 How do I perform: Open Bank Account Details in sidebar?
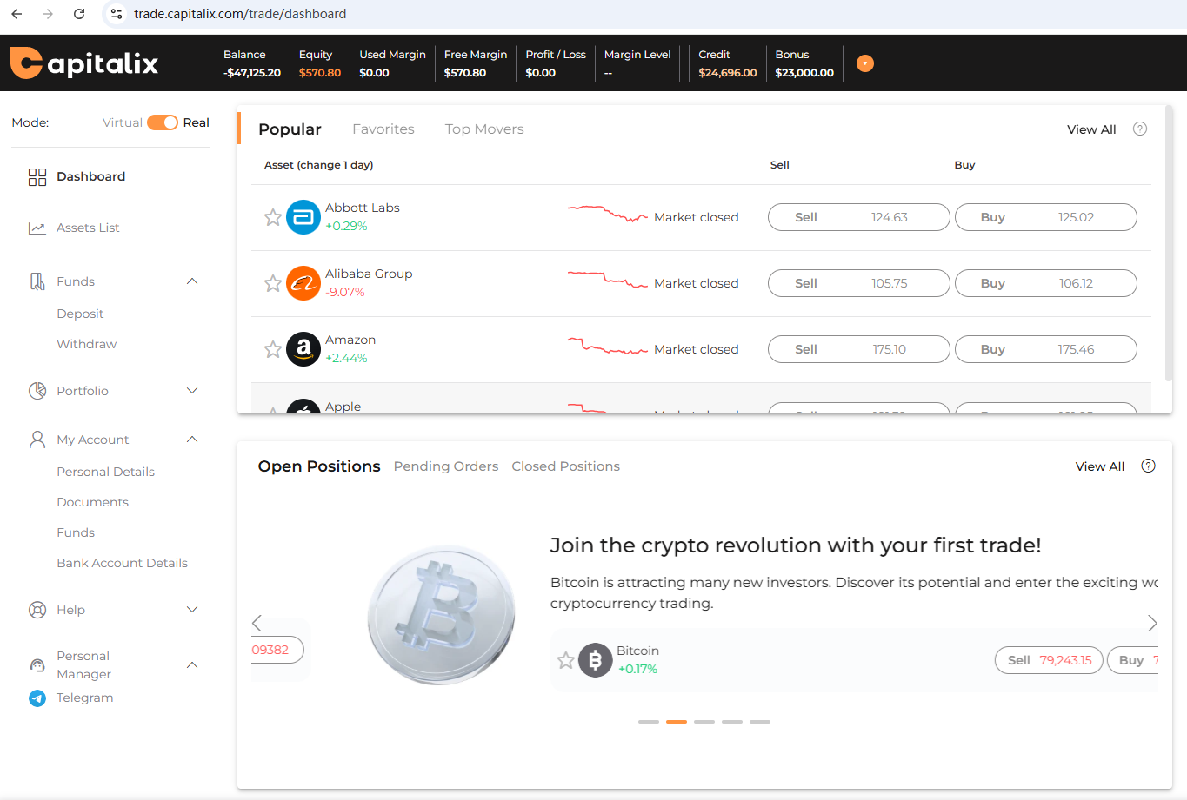pyautogui.click(x=123, y=563)
